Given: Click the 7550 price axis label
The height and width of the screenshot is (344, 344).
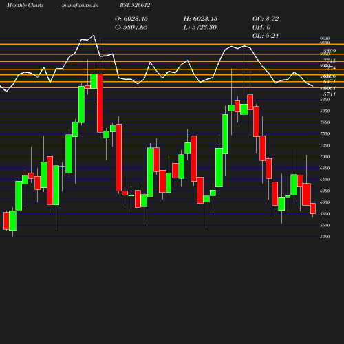Looking at the screenshot, I should pyautogui.click(x=325, y=133).
